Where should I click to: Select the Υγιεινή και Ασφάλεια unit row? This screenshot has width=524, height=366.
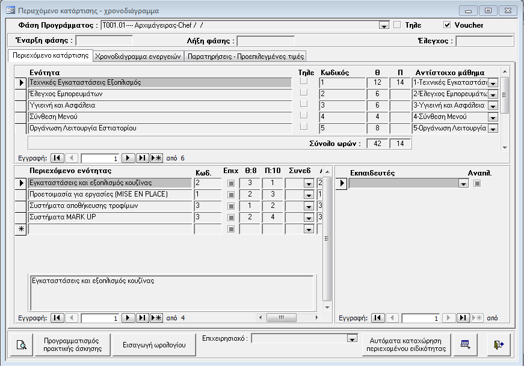coord(160,106)
